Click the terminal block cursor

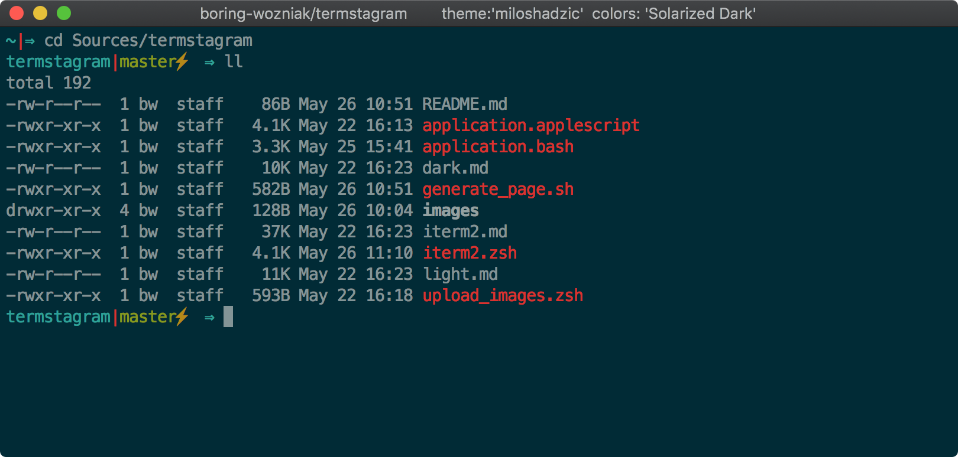point(228,316)
